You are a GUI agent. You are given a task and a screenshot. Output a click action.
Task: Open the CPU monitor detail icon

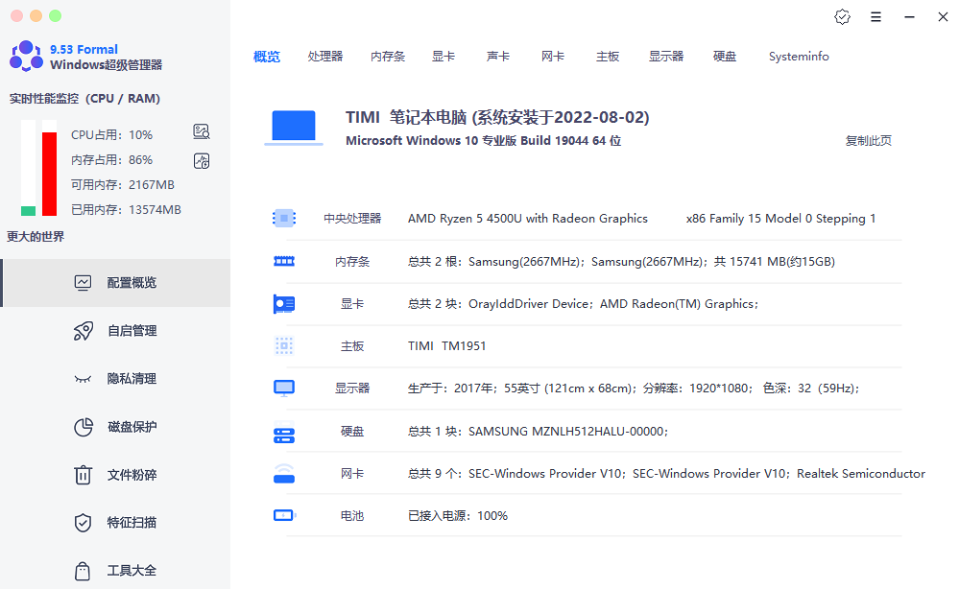202,131
